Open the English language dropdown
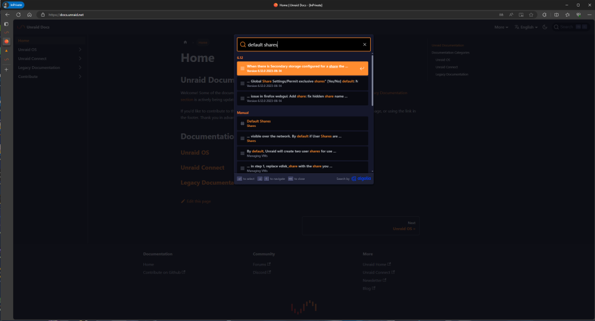 [527, 27]
